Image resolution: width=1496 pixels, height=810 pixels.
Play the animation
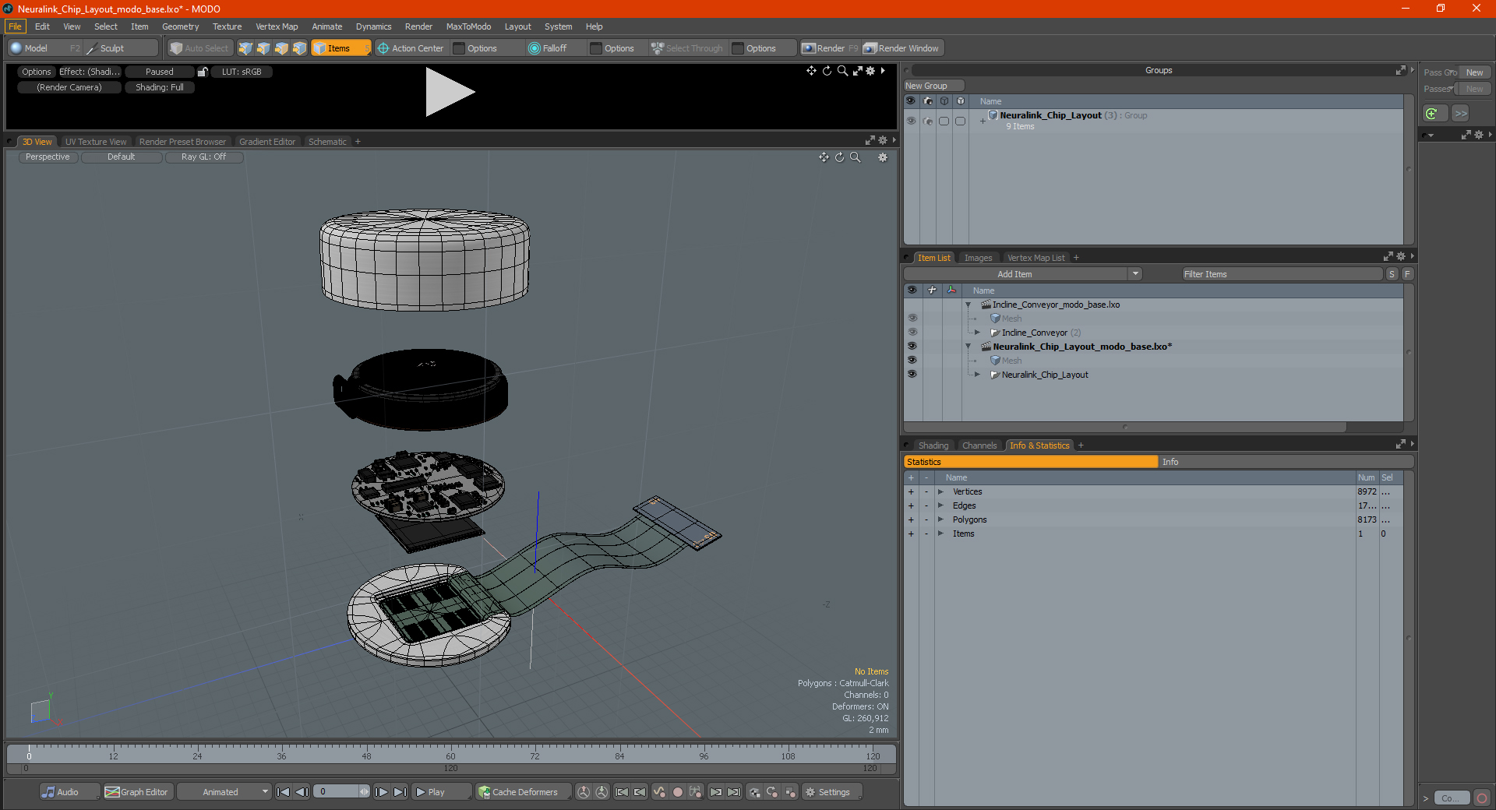click(x=440, y=792)
